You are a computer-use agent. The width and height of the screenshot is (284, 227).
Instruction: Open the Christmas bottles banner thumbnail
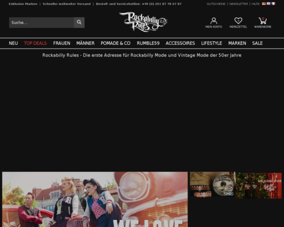[258, 185]
